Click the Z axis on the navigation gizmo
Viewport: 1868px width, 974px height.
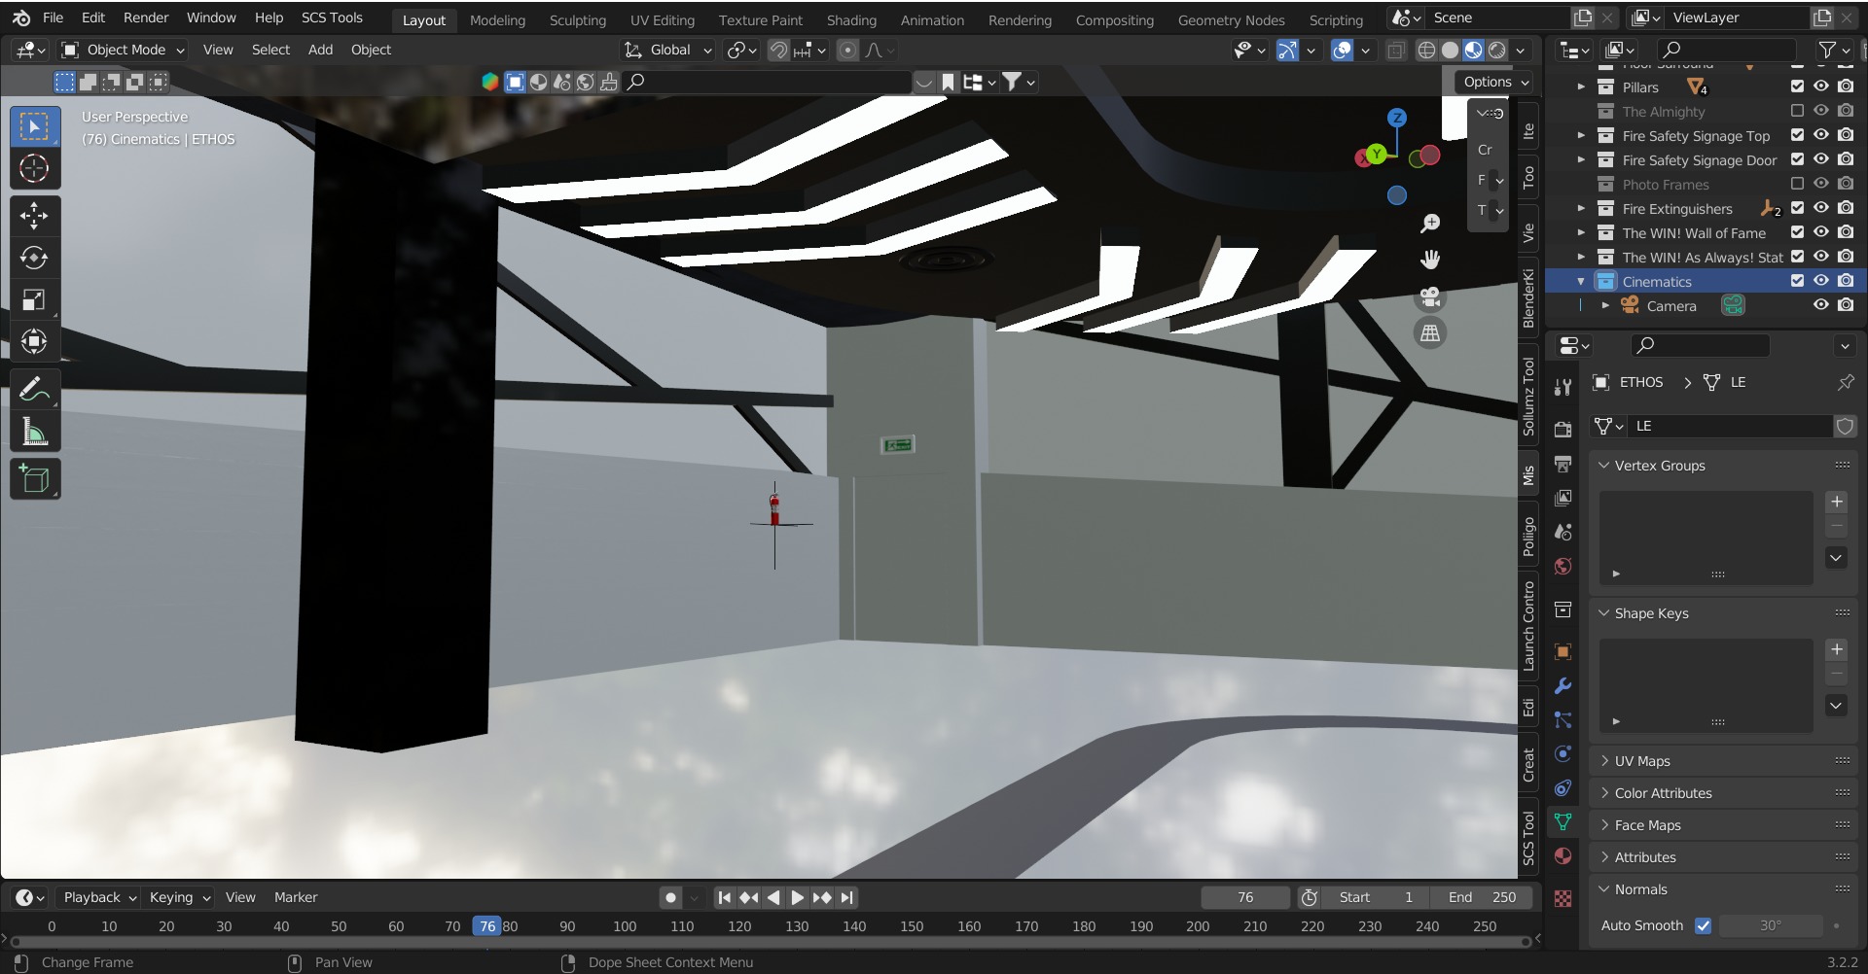tap(1397, 118)
